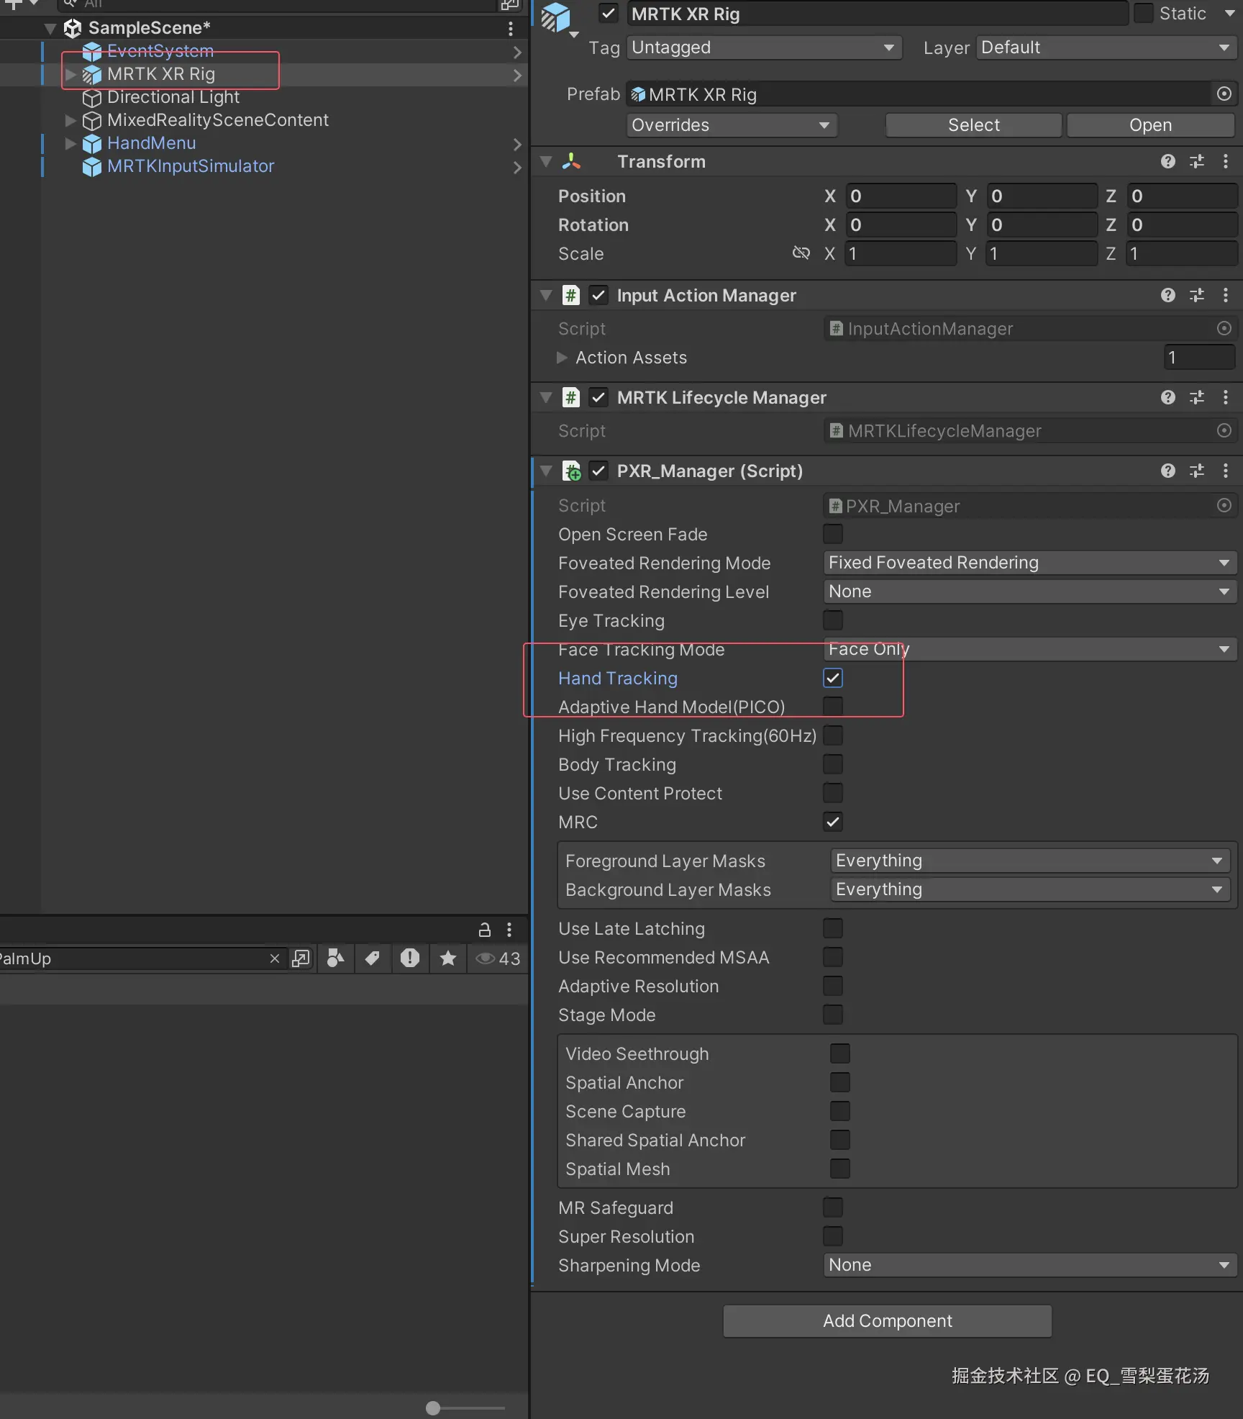Enable Adaptive Hand Model(PICO) checkbox
1243x1419 pixels.
click(833, 707)
